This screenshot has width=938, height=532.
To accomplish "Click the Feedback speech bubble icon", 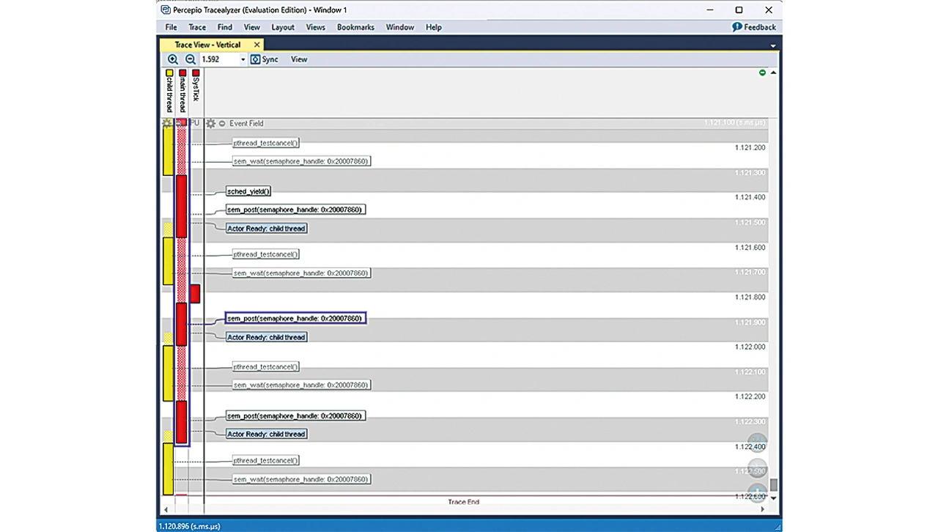I will (737, 27).
